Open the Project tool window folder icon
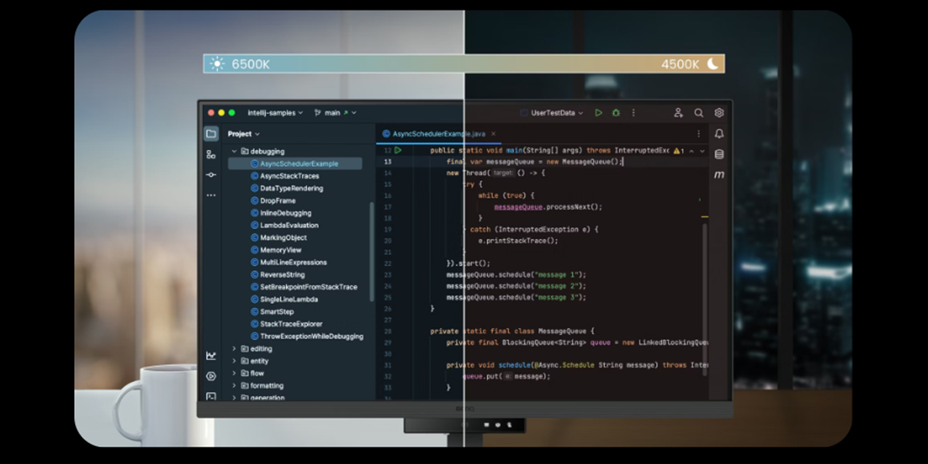Viewport: 928px width, 464px height. pyautogui.click(x=211, y=134)
